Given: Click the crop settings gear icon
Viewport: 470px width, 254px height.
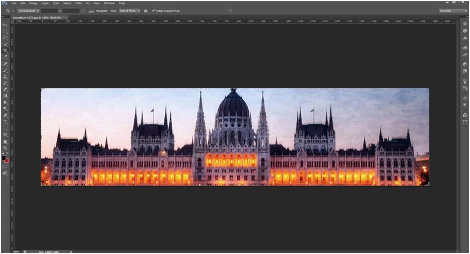Looking at the screenshot, I should click(145, 11).
